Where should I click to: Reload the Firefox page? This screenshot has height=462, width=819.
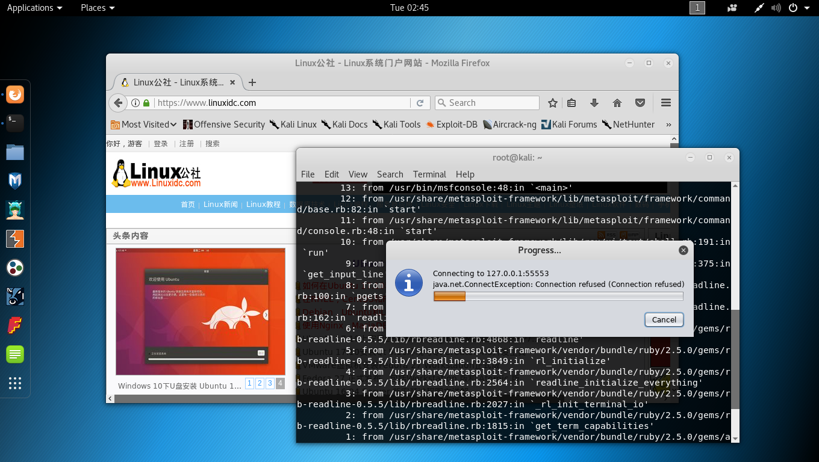[x=420, y=103]
